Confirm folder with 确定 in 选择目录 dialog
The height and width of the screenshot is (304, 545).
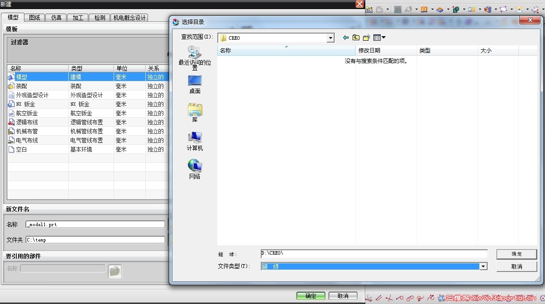pyautogui.click(x=516, y=254)
